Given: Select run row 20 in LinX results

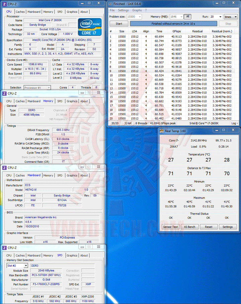Looking at the screenshot, I should [172, 118].
